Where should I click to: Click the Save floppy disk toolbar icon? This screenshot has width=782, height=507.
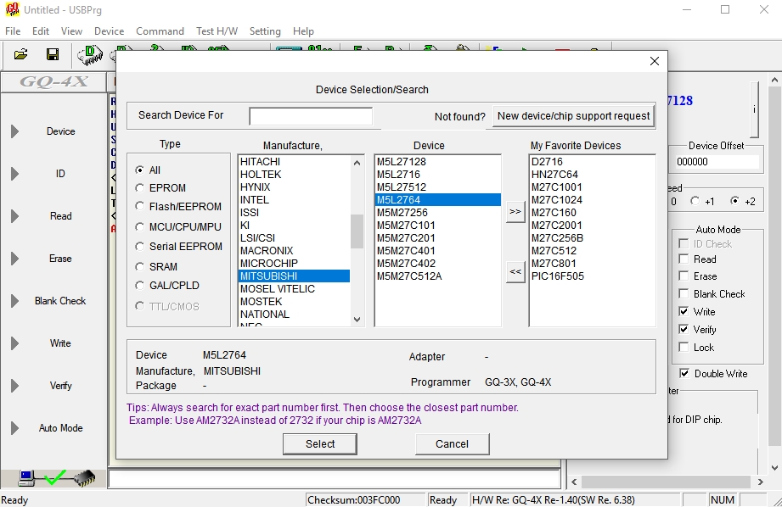[x=53, y=54]
